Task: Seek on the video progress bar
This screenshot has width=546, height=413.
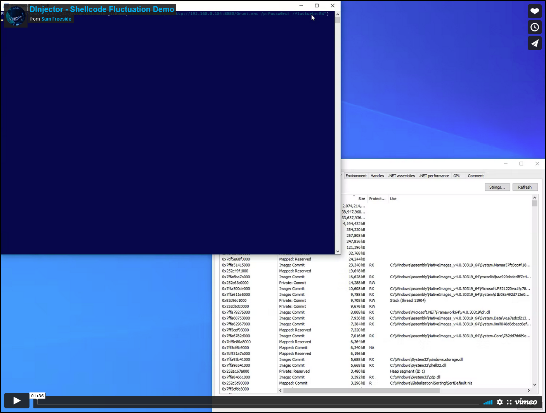Action: tap(258, 402)
